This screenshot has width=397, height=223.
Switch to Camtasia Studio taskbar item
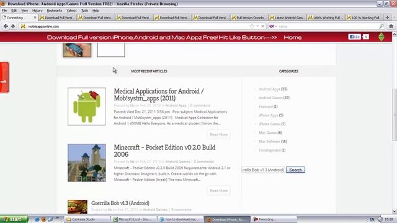tap(87, 219)
